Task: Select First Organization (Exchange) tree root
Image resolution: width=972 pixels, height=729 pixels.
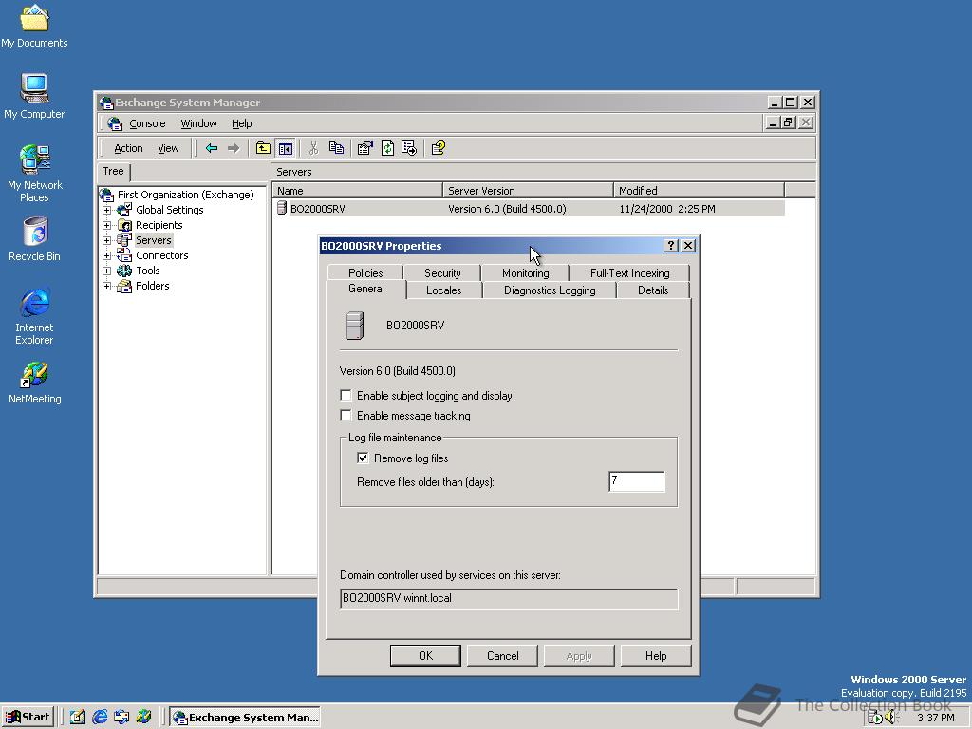Action: (185, 195)
